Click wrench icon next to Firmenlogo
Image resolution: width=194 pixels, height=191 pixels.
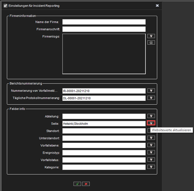(151, 36)
